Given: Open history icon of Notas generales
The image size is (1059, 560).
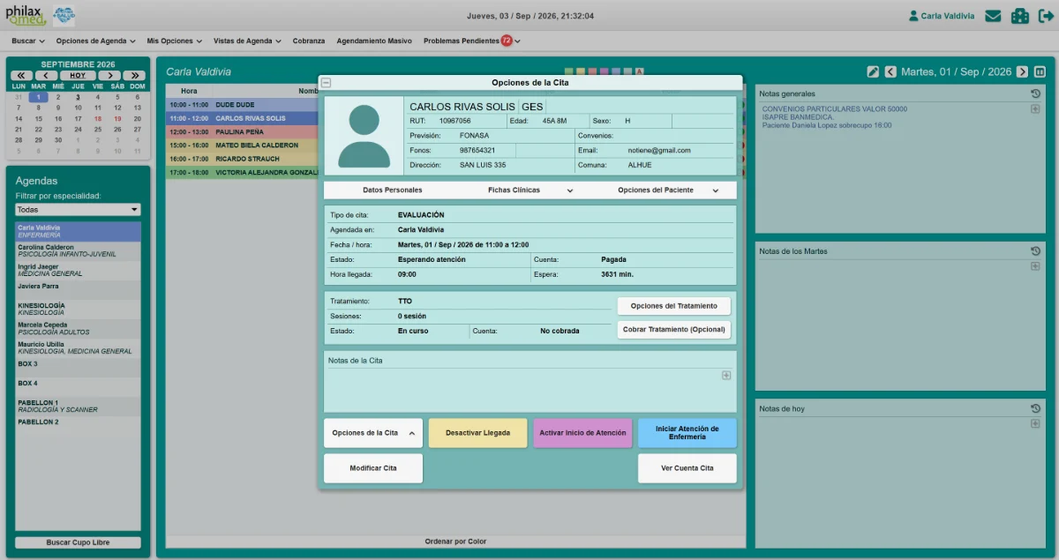Looking at the screenshot, I should tap(1035, 93).
